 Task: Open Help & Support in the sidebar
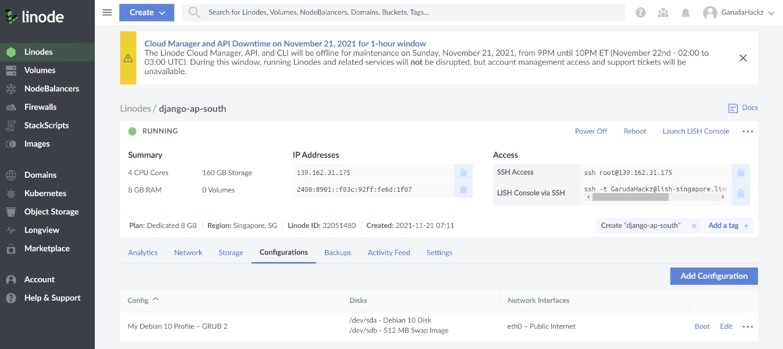[x=47, y=298]
